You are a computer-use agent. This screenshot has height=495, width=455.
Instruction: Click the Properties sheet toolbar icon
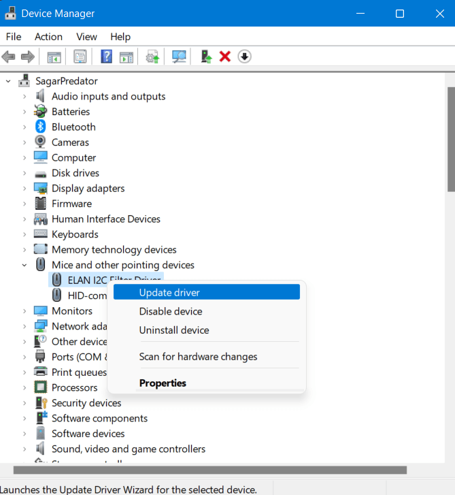click(x=80, y=57)
